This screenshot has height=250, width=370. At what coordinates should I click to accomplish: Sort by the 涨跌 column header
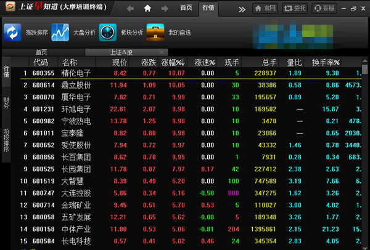pyautogui.click(x=149, y=62)
